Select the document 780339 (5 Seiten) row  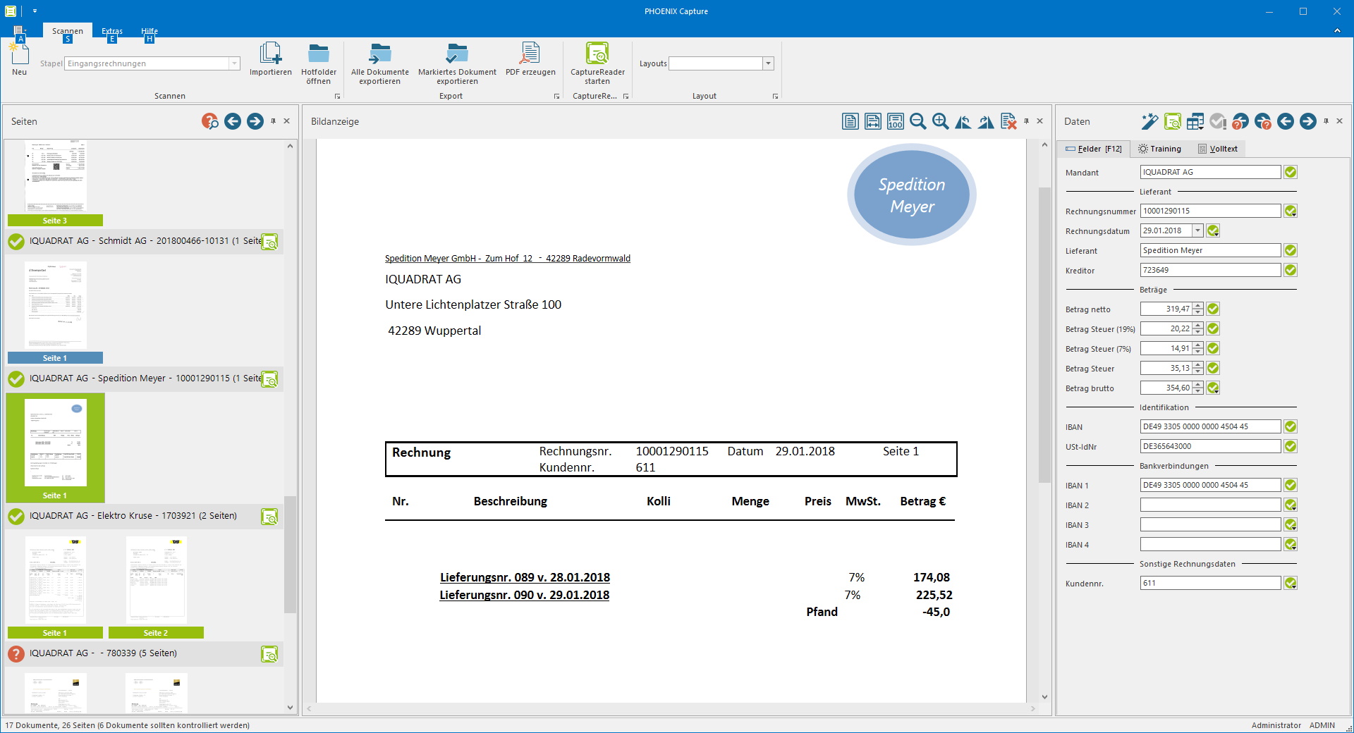(144, 653)
